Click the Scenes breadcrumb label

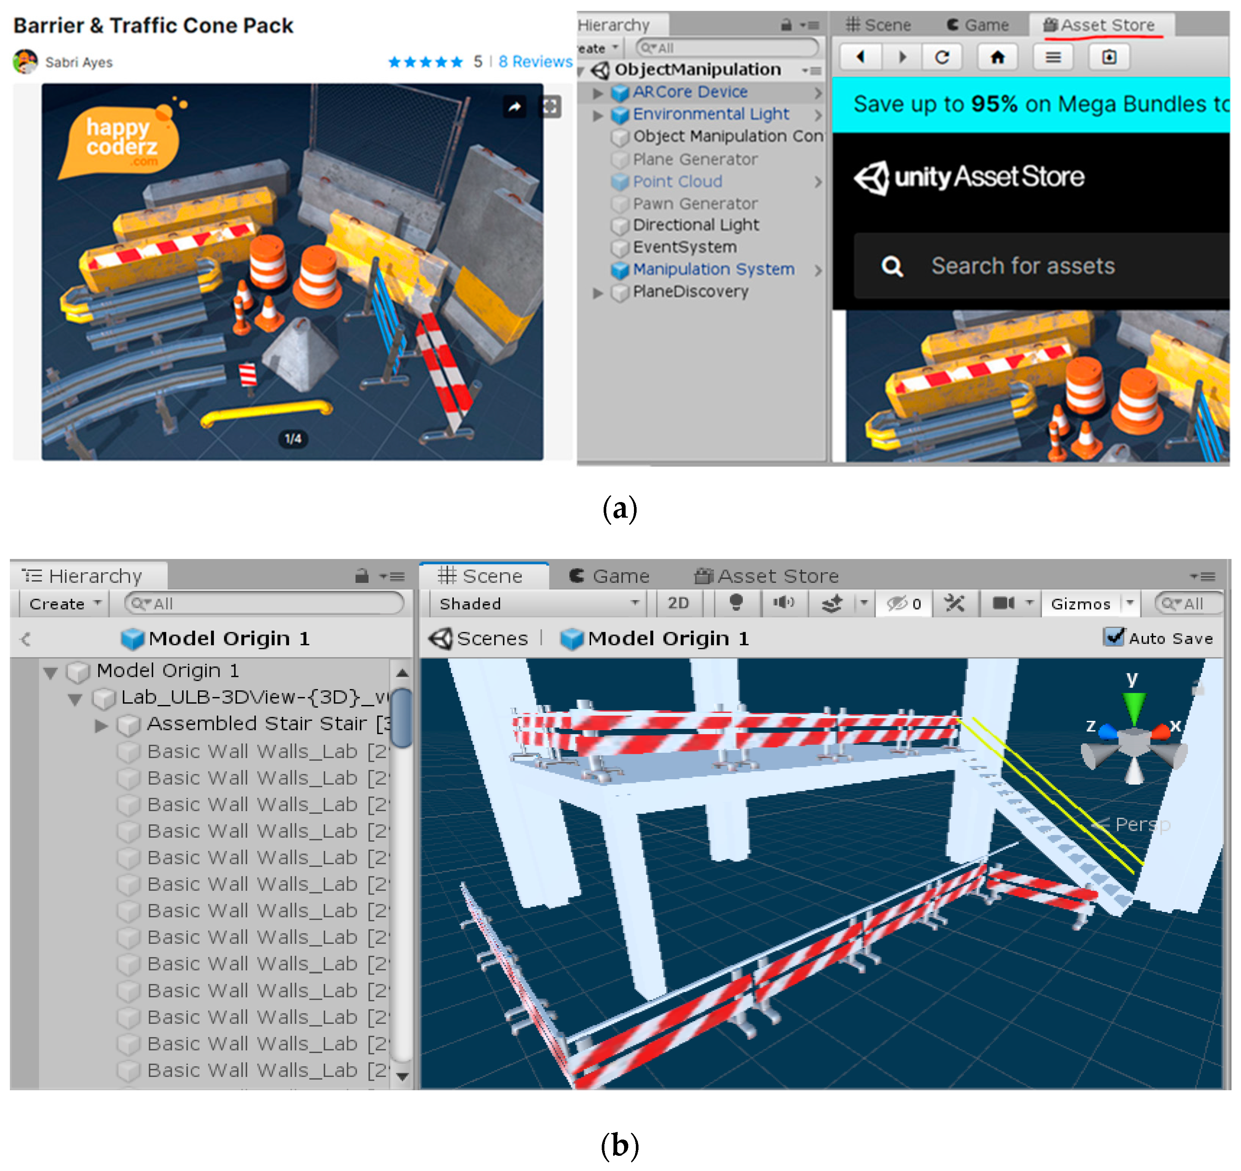tap(492, 638)
